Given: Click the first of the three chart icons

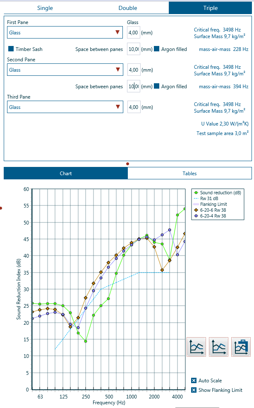Looking at the screenshot, I should 196,347.
